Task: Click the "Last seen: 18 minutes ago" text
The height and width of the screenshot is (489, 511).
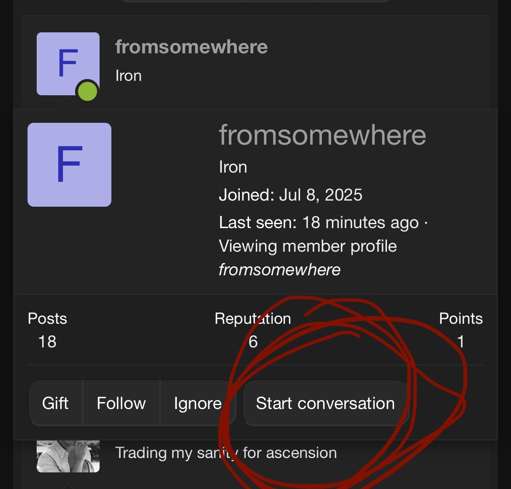Action: tap(319, 223)
